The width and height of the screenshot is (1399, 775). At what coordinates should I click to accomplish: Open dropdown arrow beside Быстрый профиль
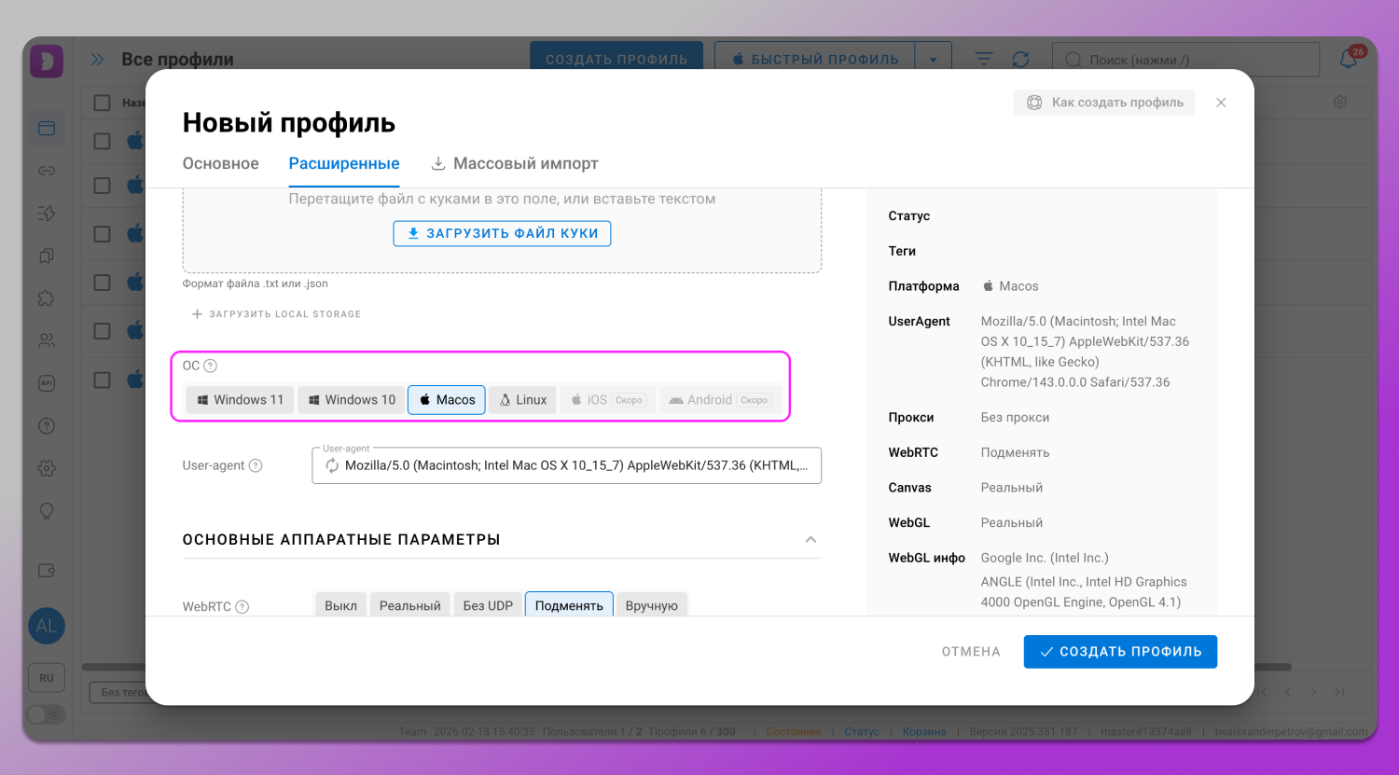[933, 60]
